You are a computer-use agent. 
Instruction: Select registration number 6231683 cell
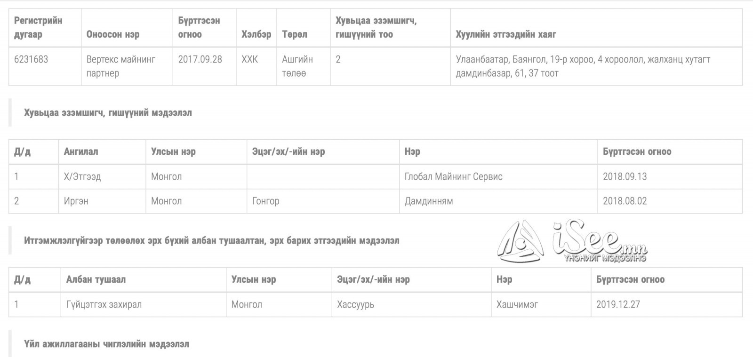pyautogui.click(x=45, y=66)
